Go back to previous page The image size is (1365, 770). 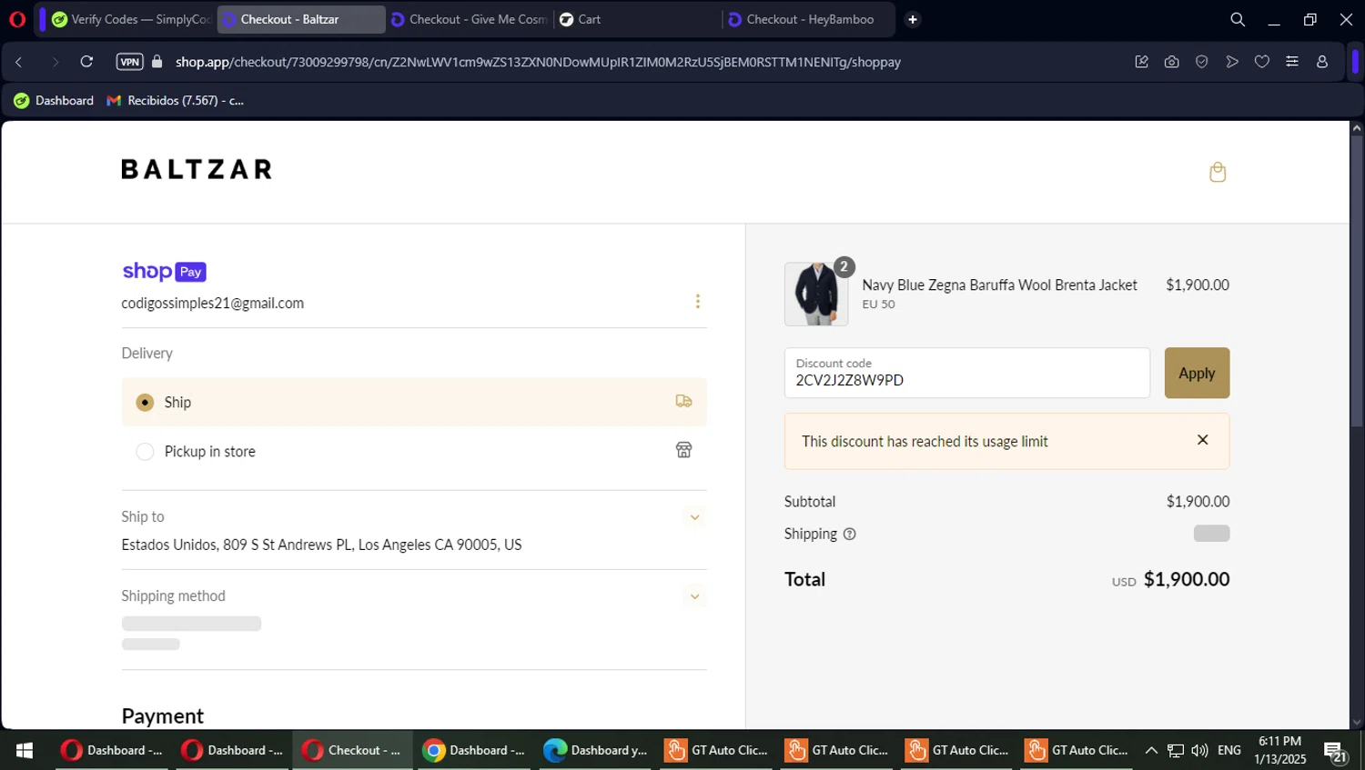coord(19,62)
